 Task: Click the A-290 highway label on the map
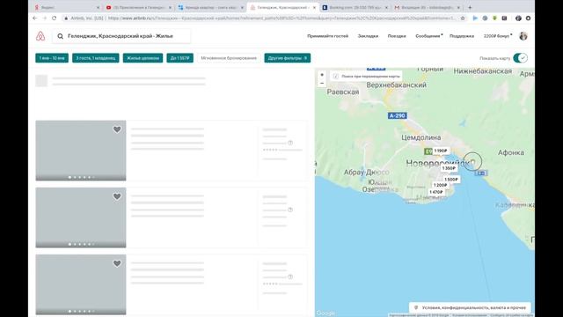pos(397,115)
